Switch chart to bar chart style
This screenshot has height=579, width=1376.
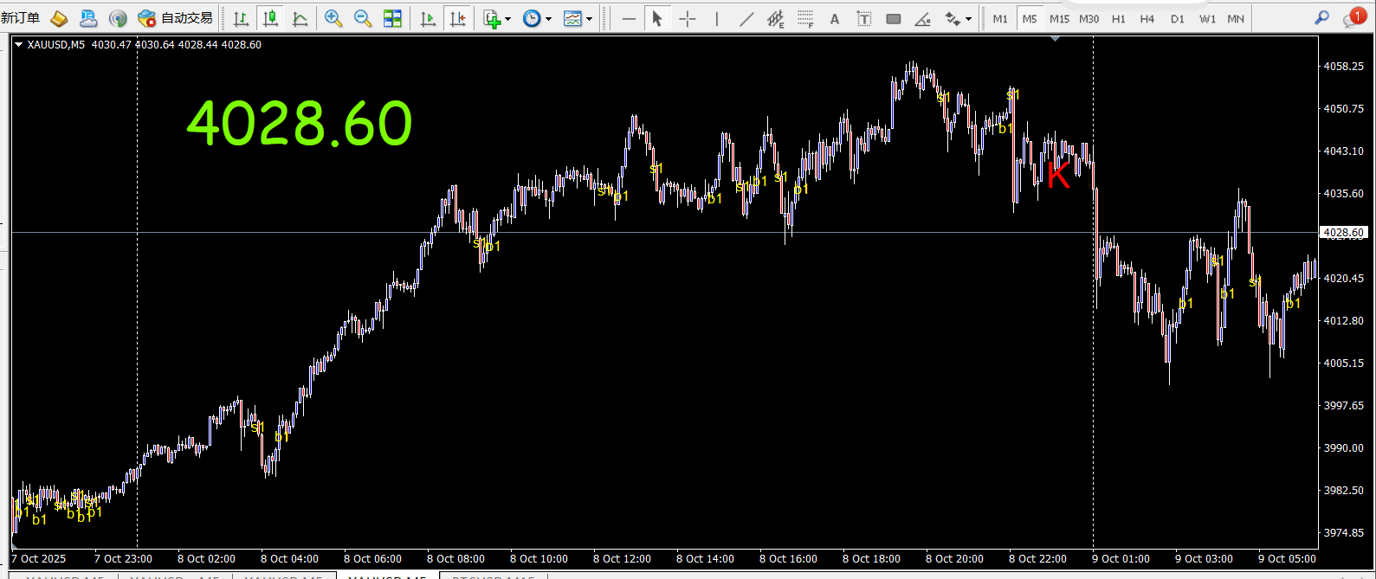coord(242,18)
